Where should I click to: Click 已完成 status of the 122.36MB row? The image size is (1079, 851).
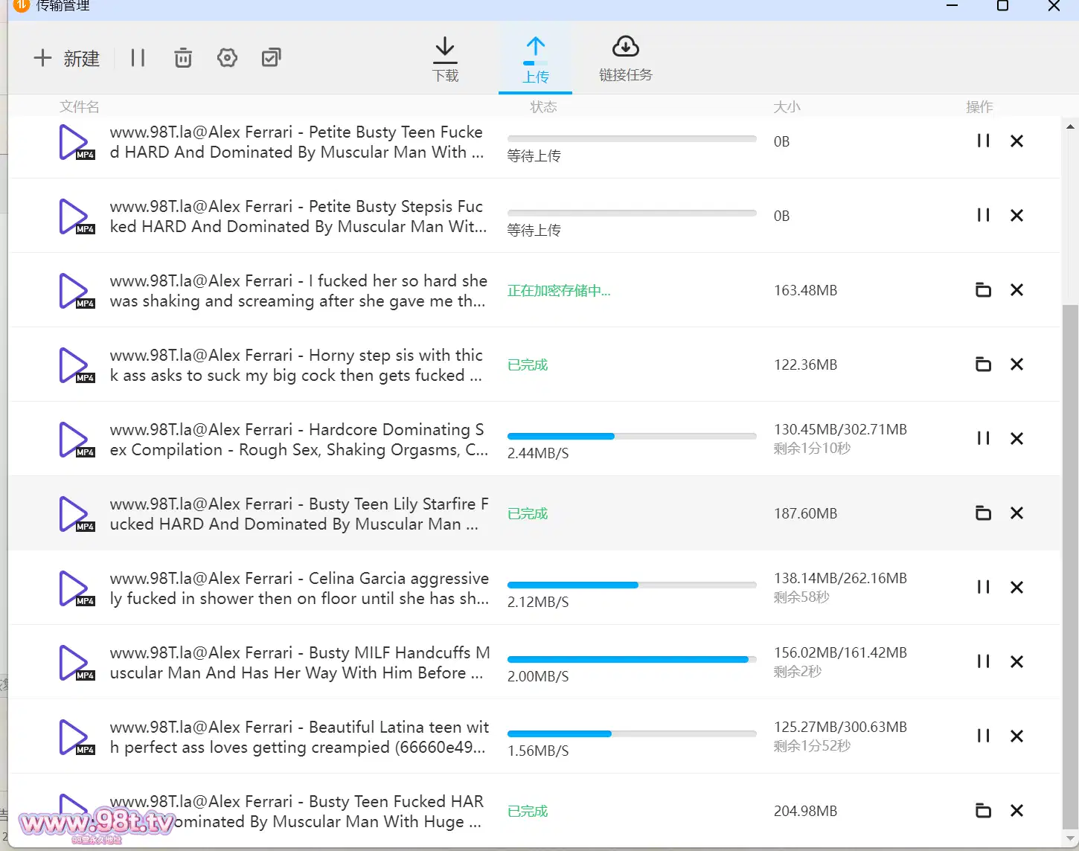click(x=528, y=365)
